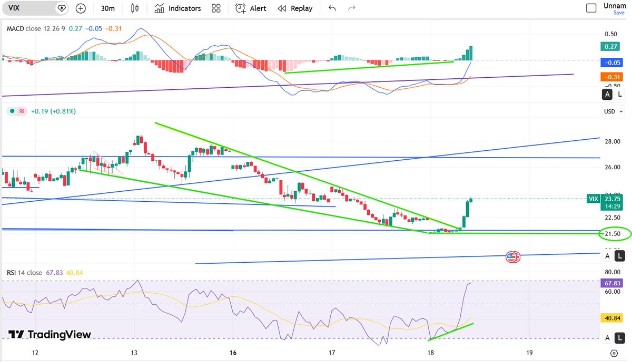
Task: Open the Indicators dialog
Action: point(178,8)
